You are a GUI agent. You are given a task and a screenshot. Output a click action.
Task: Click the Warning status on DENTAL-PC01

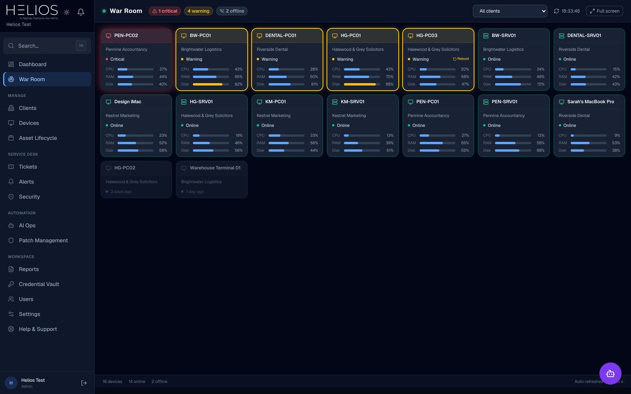(270, 59)
